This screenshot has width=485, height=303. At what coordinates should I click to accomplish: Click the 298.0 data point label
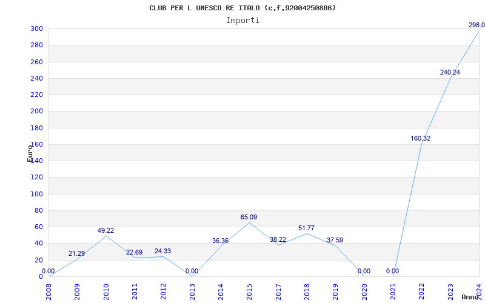tap(476, 25)
